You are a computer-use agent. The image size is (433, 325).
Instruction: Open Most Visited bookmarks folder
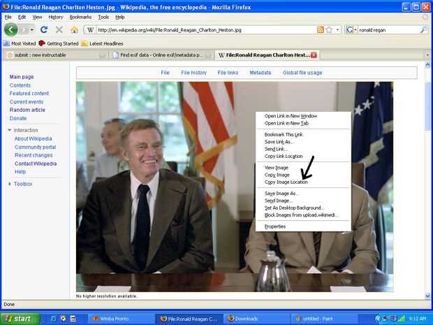[20, 43]
